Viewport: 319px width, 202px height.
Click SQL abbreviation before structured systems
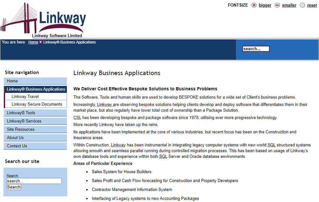click(x=271, y=145)
